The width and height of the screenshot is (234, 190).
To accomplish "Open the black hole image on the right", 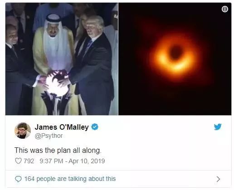I will (x=175, y=59).
